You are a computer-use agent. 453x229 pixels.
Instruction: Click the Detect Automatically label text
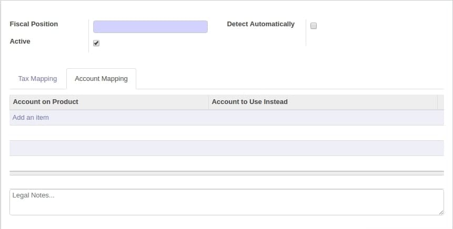point(260,24)
